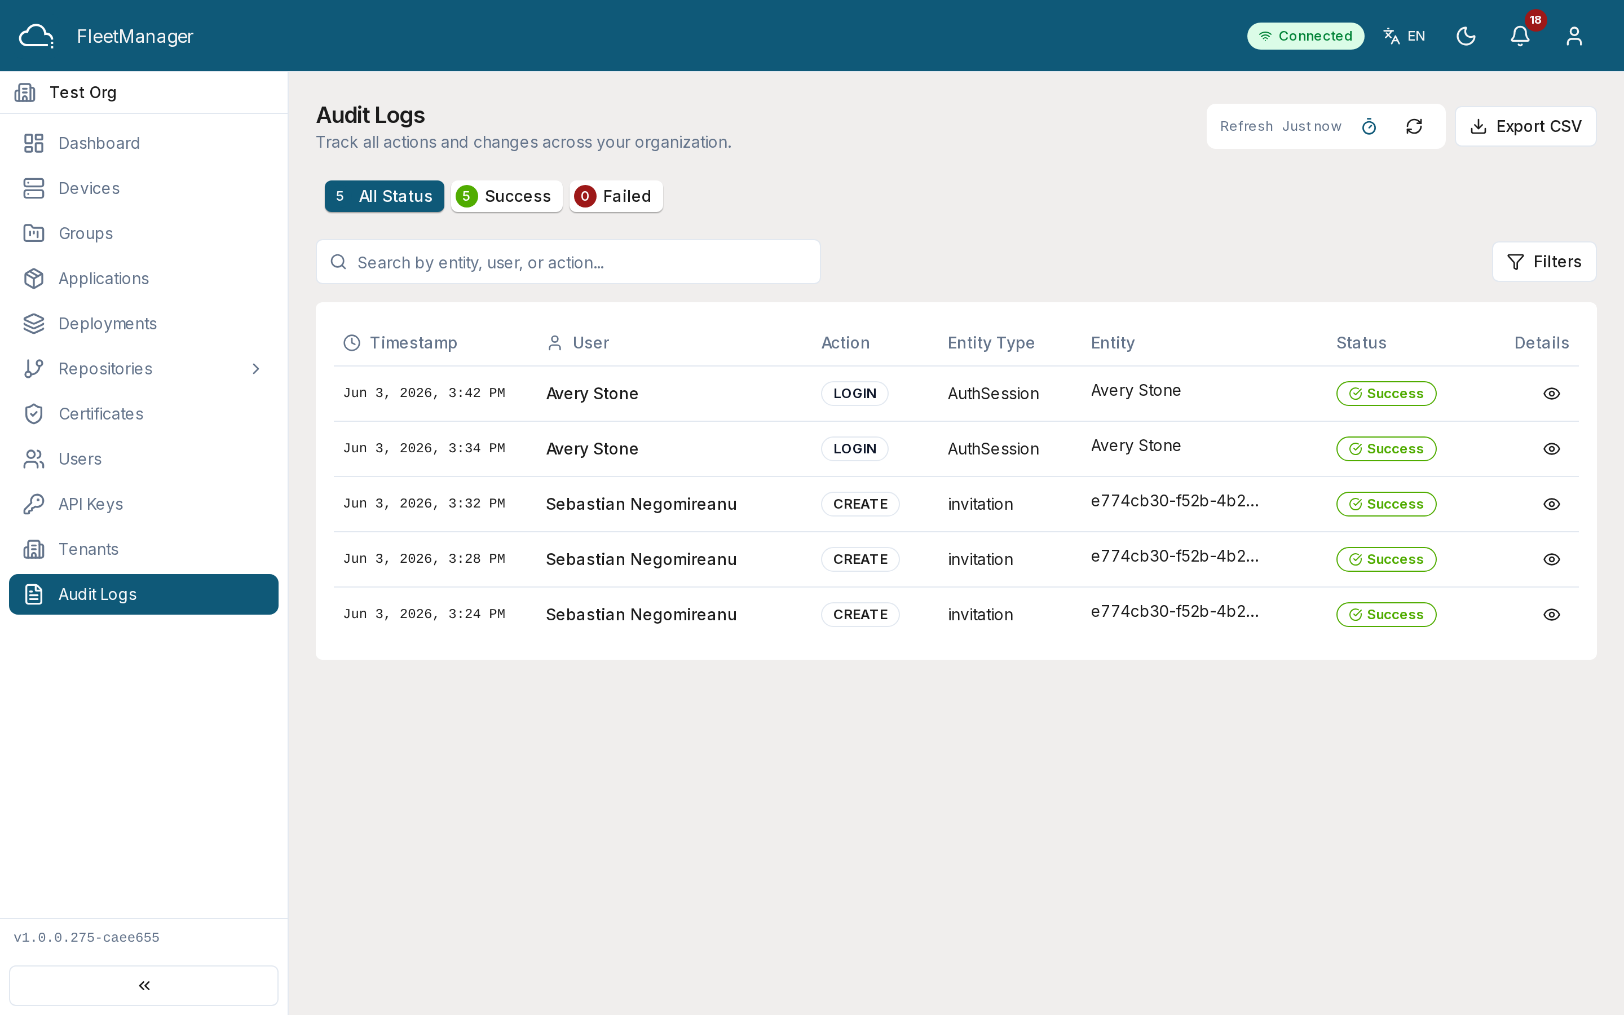The width and height of the screenshot is (1624, 1015).
Task: Open the language translate icon
Action: coord(1391,36)
